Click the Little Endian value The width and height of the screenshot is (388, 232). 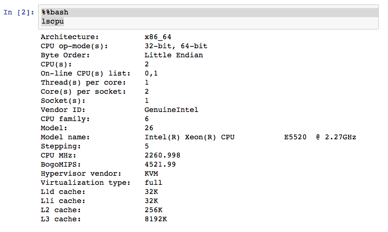coord(174,55)
